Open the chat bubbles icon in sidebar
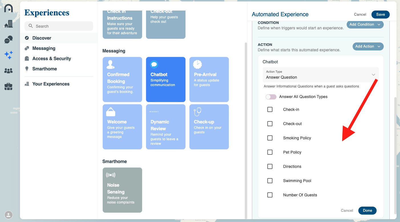The width and height of the screenshot is (400, 222). (9, 40)
